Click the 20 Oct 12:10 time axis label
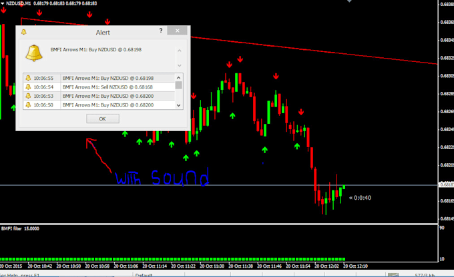454x277 pixels. tap(356, 266)
